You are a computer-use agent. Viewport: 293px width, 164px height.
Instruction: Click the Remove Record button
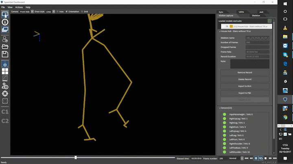pos(245,72)
